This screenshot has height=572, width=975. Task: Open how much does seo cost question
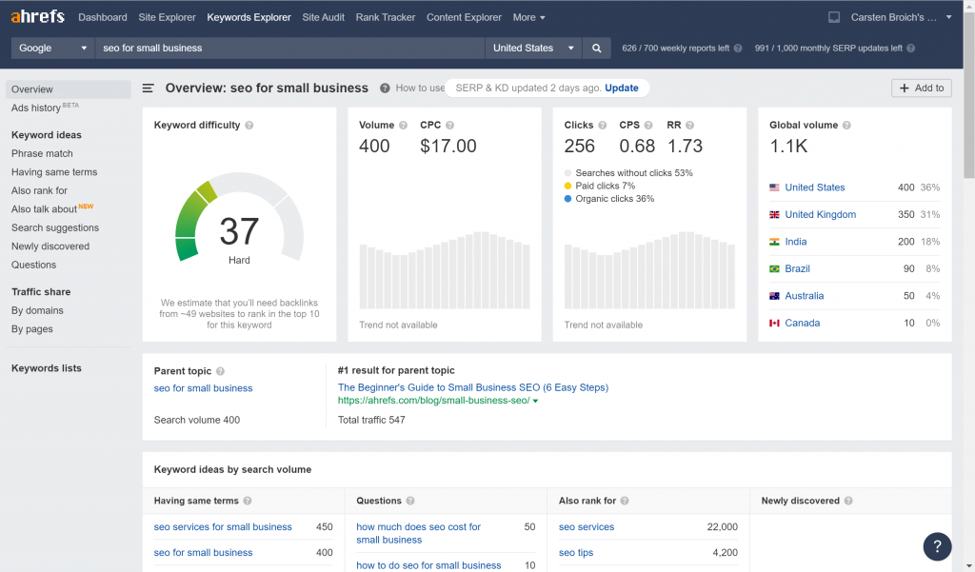pyautogui.click(x=419, y=533)
